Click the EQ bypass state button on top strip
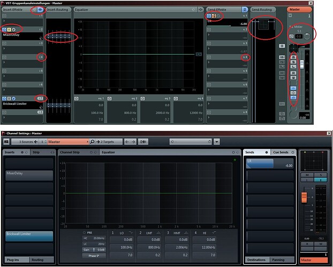333x267 pixels. pyautogui.click(x=293, y=93)
